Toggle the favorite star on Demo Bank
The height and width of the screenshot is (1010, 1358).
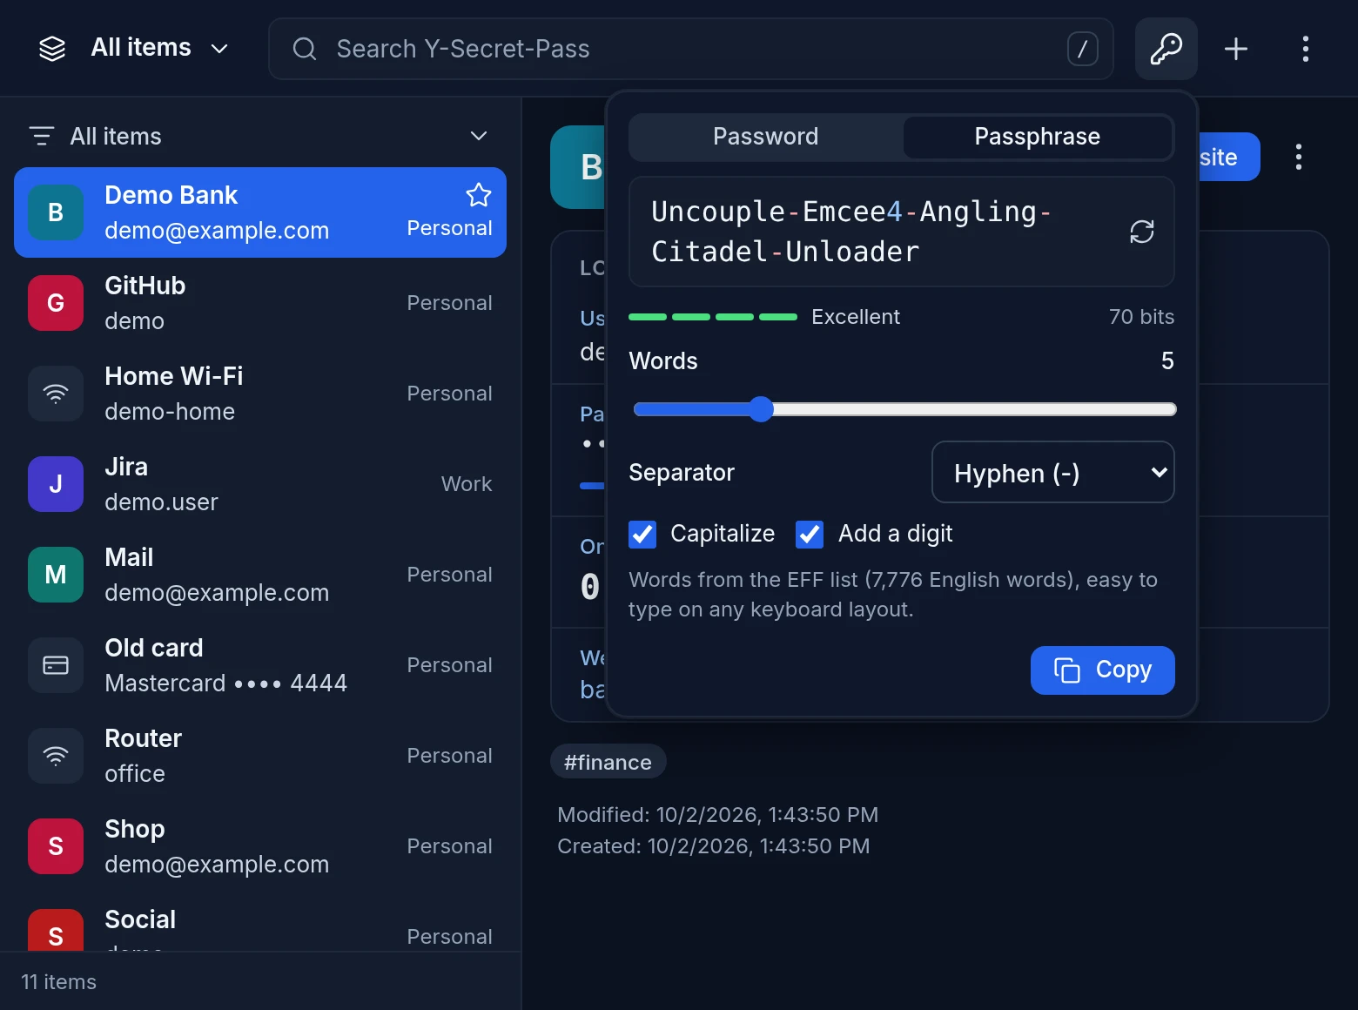479,195
